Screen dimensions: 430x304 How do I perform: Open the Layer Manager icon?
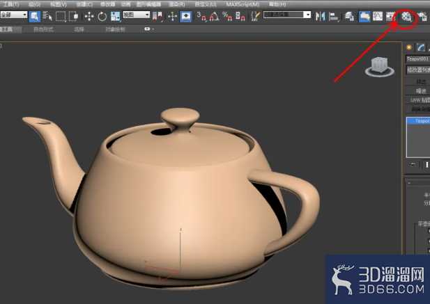point(349,17)
